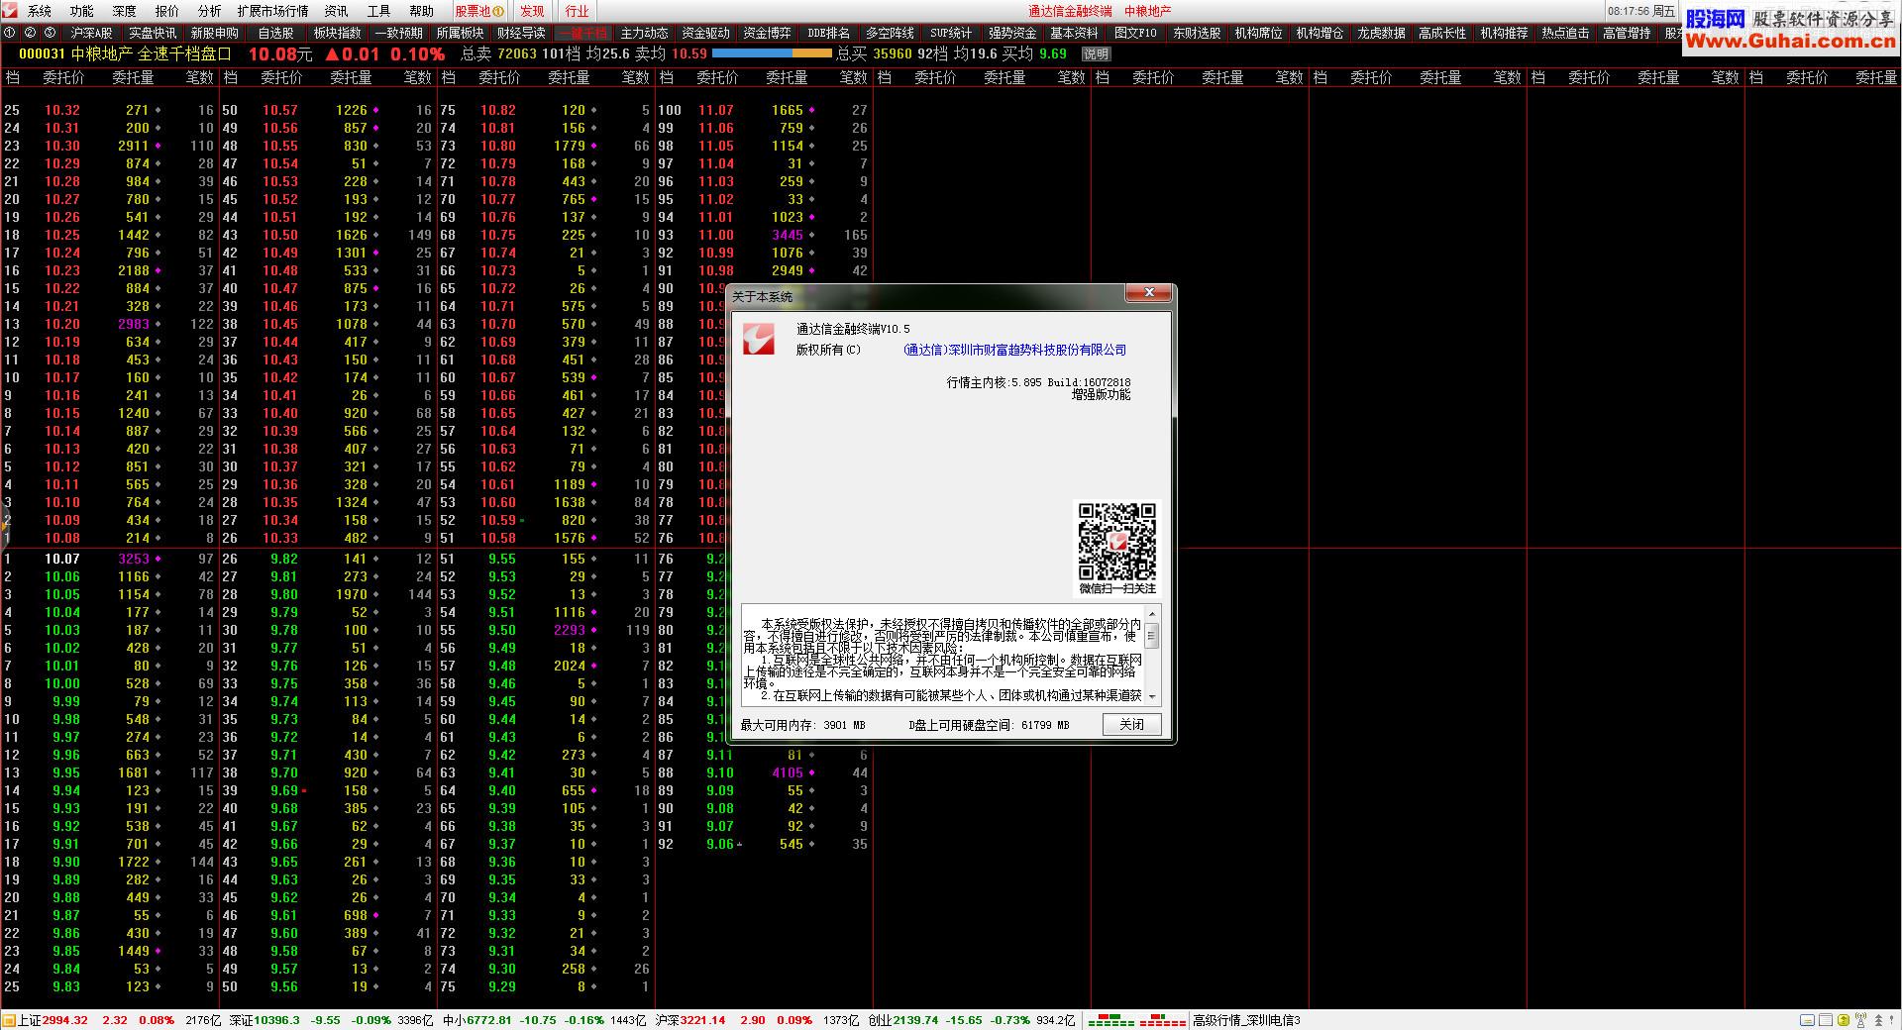Viewport: 1902px width, 1030px height.
Task: Open 深圳市财富趋势科技 company link
Action: coord(1014,351)
